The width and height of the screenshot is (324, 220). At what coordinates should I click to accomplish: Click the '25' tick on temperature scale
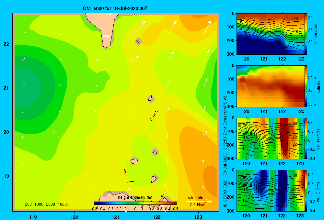pyautogui.click(x=310, y=30)
